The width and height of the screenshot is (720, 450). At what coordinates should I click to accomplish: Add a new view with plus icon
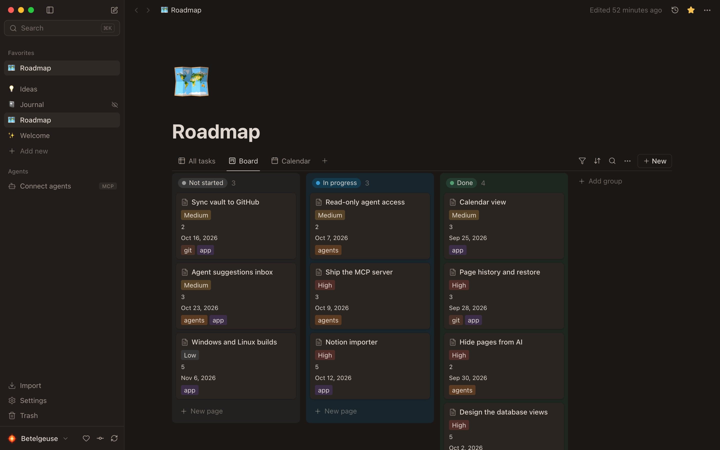[x=324, y=161]
